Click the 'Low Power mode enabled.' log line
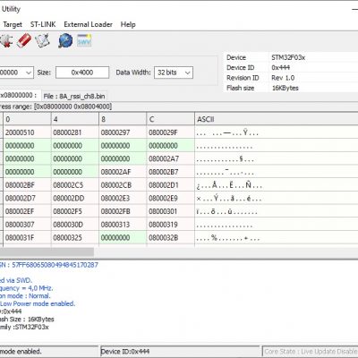This screenshot has height=358, width=358. tap(38, 303)
